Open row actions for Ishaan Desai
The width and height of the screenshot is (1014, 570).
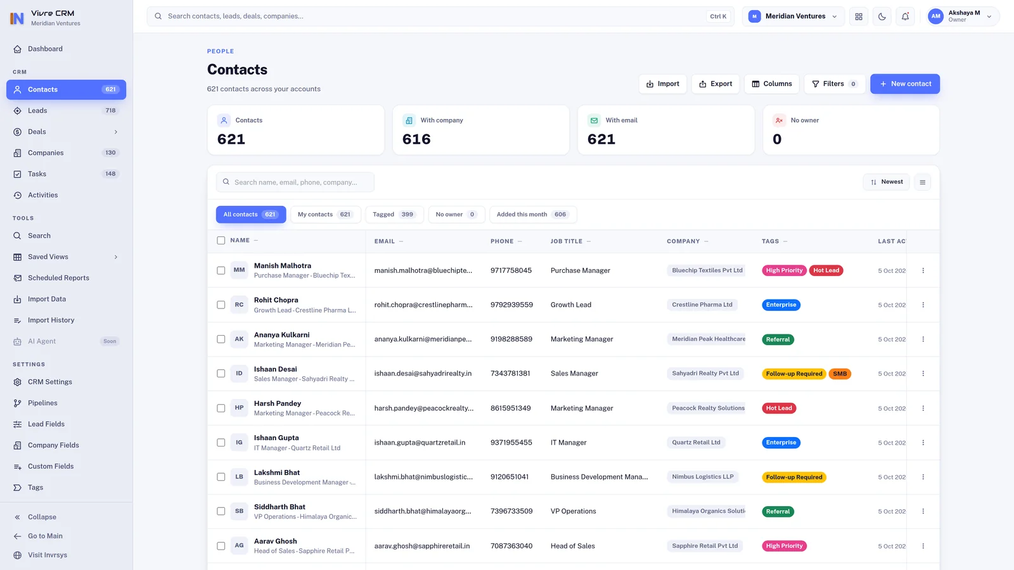point(923,374)
